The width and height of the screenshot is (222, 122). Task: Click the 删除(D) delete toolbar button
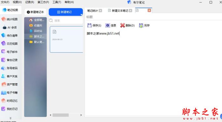pos(127,25)
